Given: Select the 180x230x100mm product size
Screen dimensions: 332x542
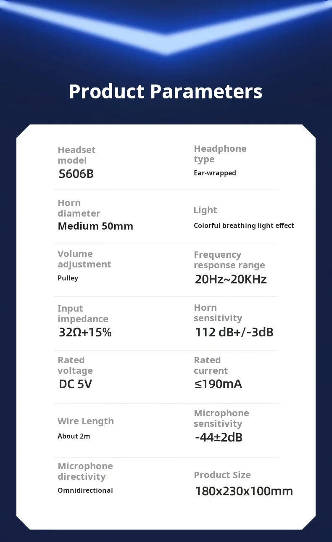Looking at the screenshot, I should 244,491.
